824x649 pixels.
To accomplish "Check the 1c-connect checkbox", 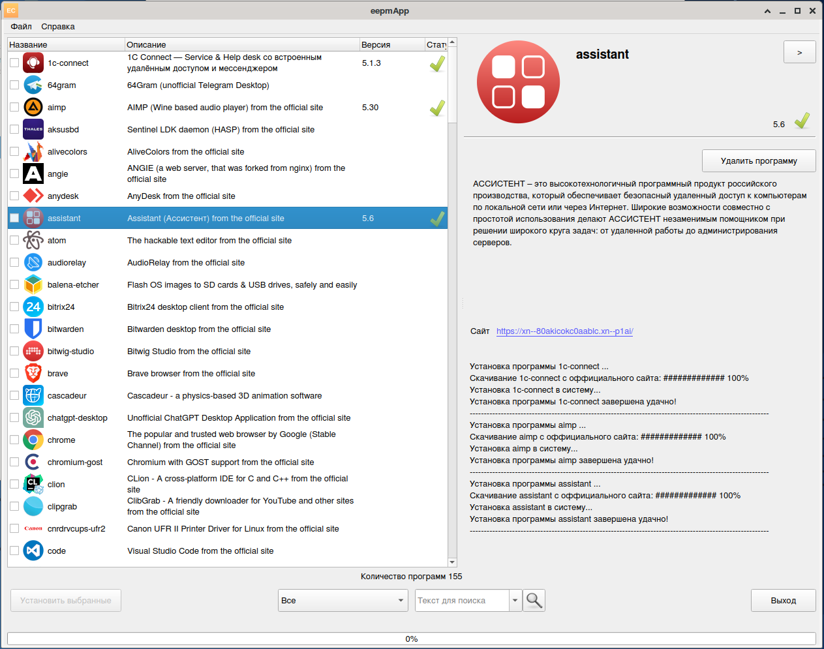I will coord(14,63).
